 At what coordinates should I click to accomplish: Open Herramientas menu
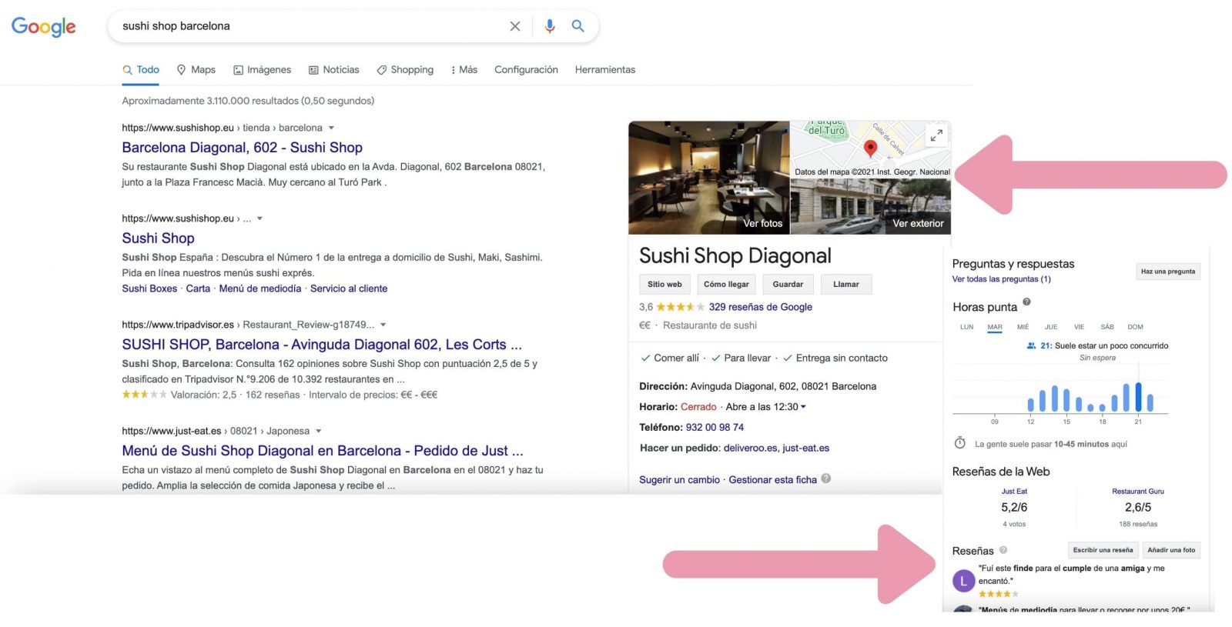click(x=605, y=70)
